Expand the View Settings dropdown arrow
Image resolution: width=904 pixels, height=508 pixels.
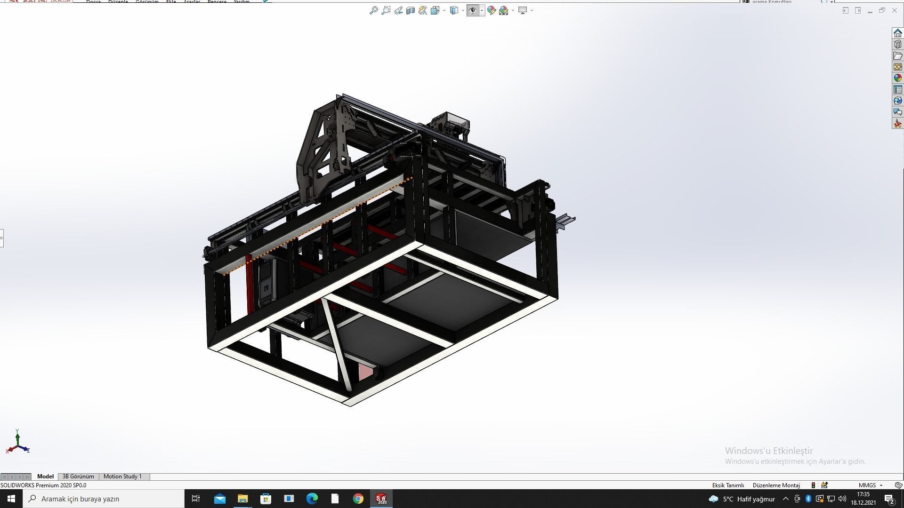click(532, 10)
